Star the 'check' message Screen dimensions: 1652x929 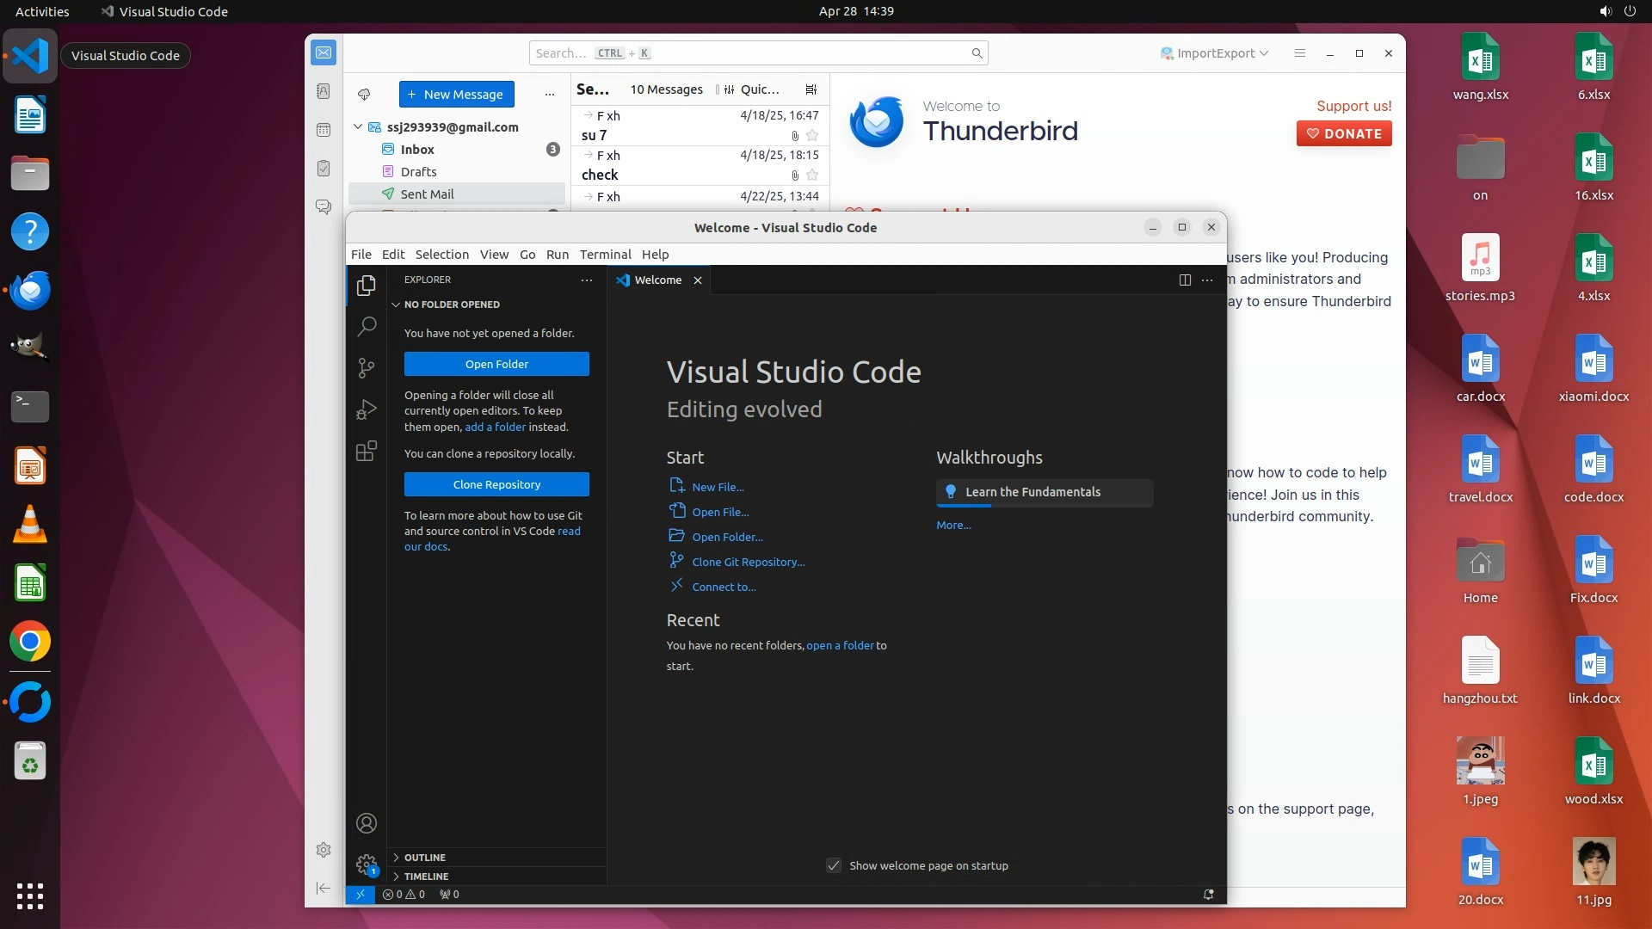pos(812,175)
